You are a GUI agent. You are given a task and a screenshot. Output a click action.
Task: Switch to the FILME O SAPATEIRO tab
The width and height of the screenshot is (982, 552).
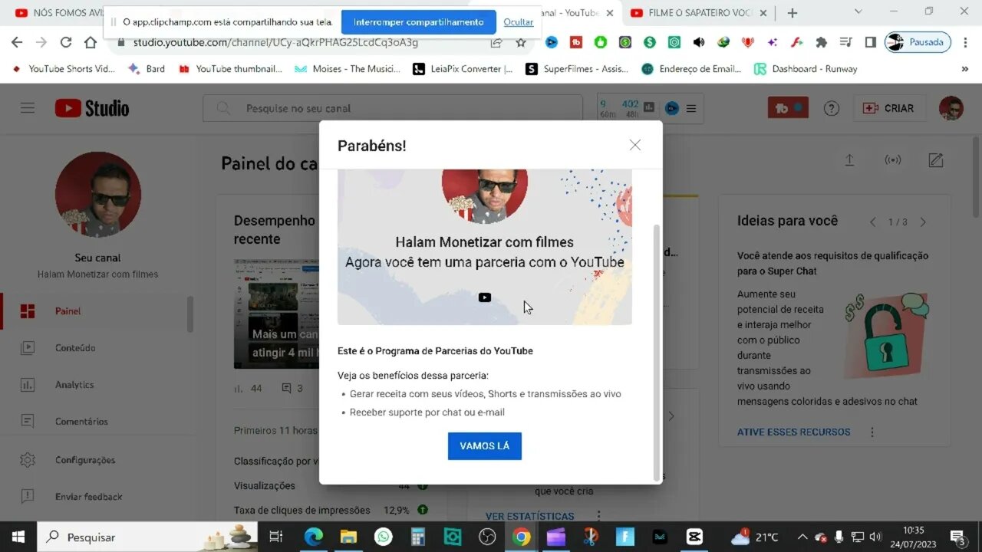tap(698, 13)
